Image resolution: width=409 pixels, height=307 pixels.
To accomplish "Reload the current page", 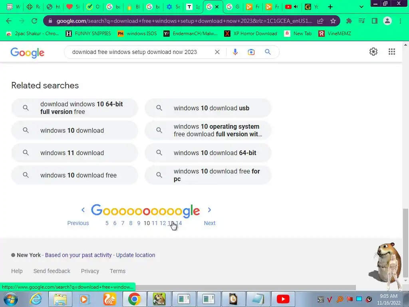I will [34, 21].
